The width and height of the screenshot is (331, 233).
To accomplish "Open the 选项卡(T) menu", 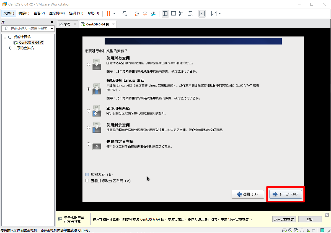I will (x=76, y=13).
